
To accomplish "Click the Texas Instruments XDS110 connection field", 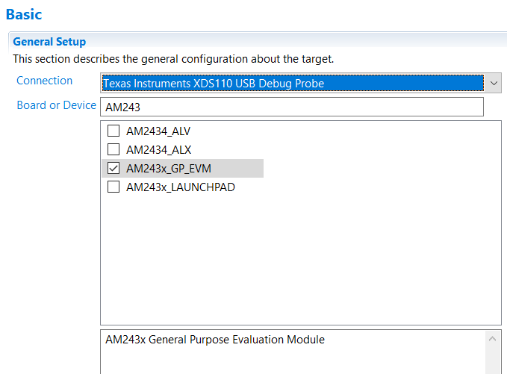I will (291, 84).
